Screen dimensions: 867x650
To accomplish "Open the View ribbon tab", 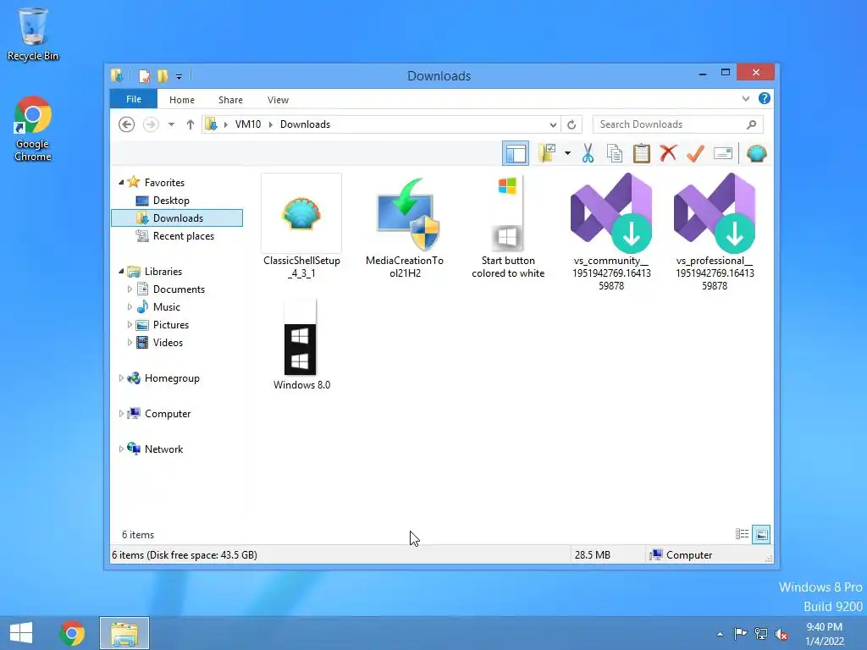I will tap(278, 100).
